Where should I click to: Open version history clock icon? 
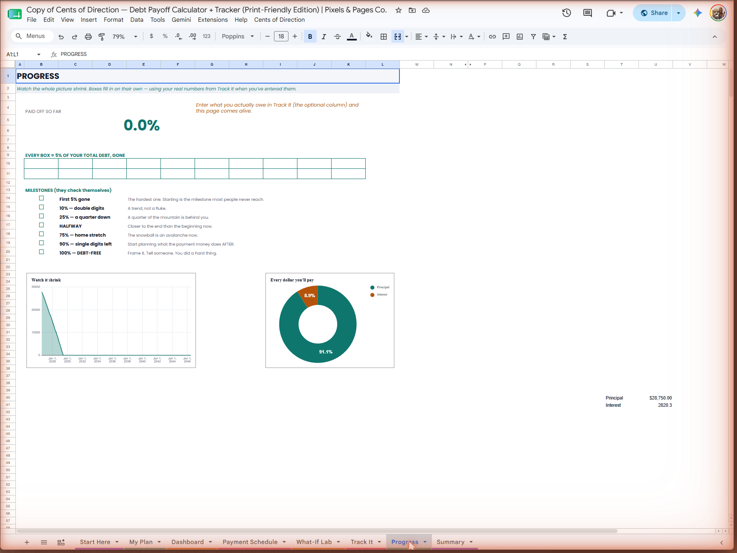567,13
